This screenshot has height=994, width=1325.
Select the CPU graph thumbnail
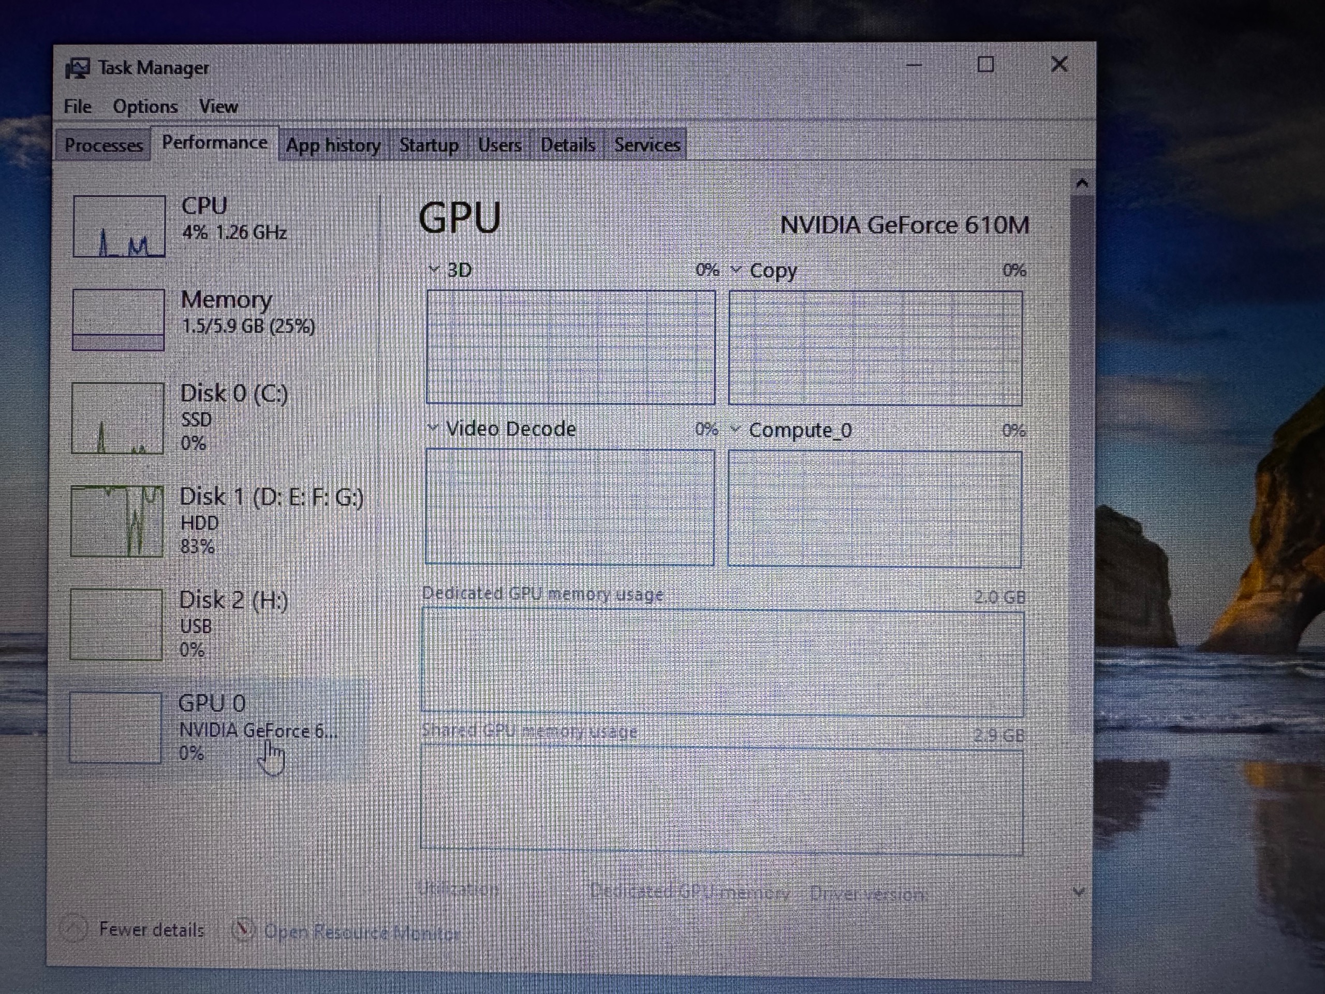tap(119, 226)
